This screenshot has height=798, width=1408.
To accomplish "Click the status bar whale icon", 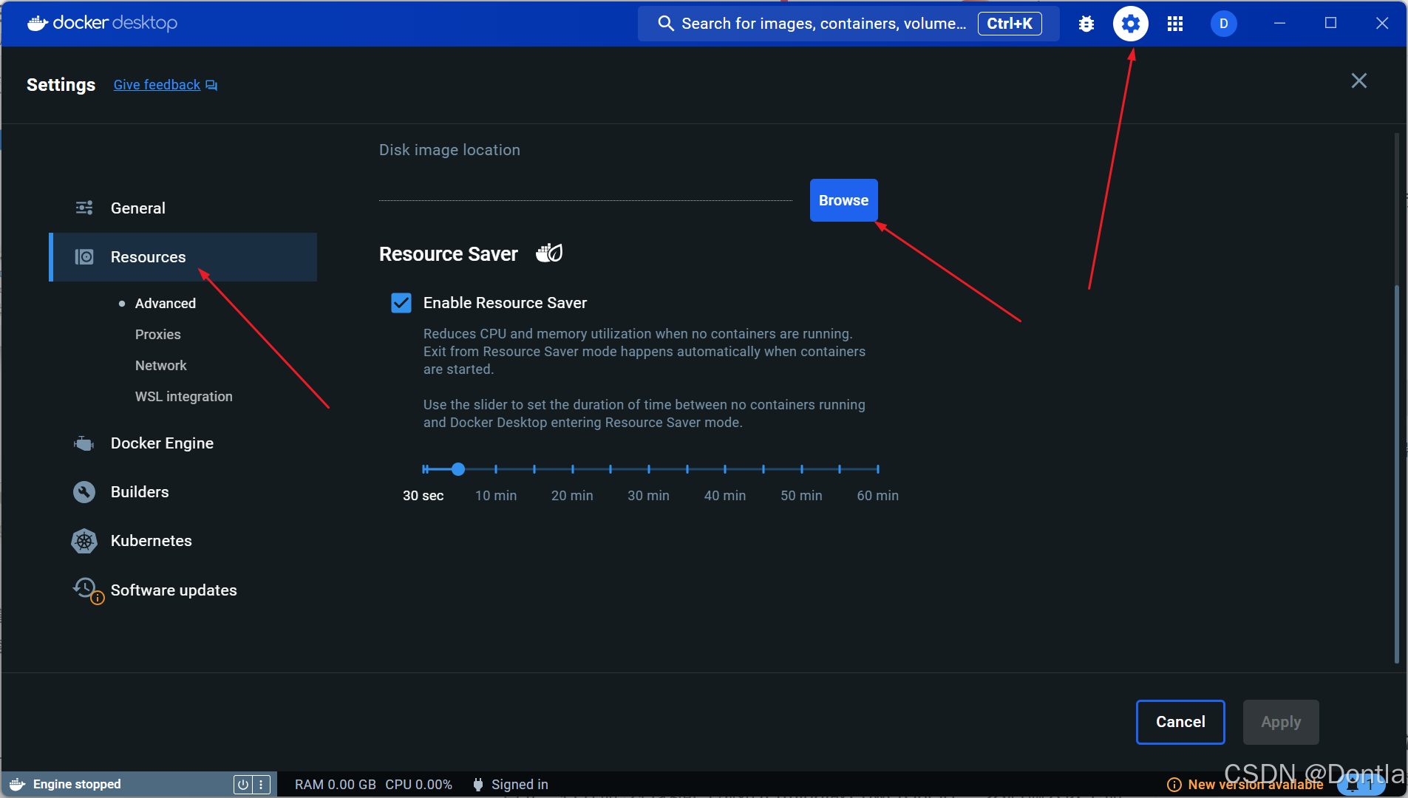I will (x=17, y=785).
